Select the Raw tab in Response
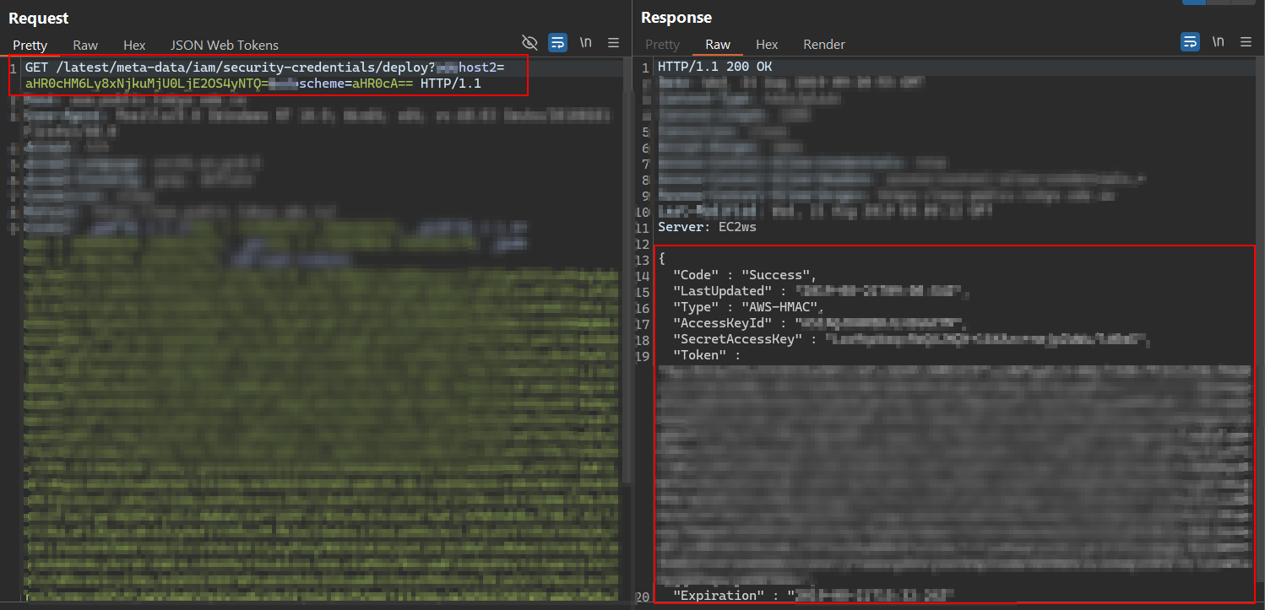The width and height of the screenshot is (1265, 610). tap(718, 44)
